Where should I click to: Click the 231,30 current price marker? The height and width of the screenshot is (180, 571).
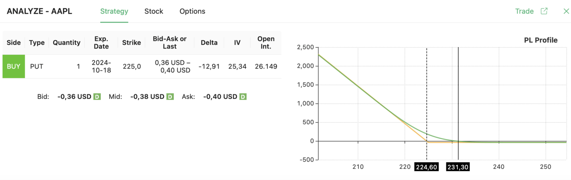tap(458, 167)
